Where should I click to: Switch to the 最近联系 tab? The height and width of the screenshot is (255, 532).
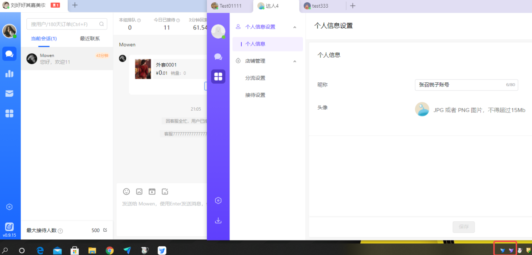click(x=90, y=39)
